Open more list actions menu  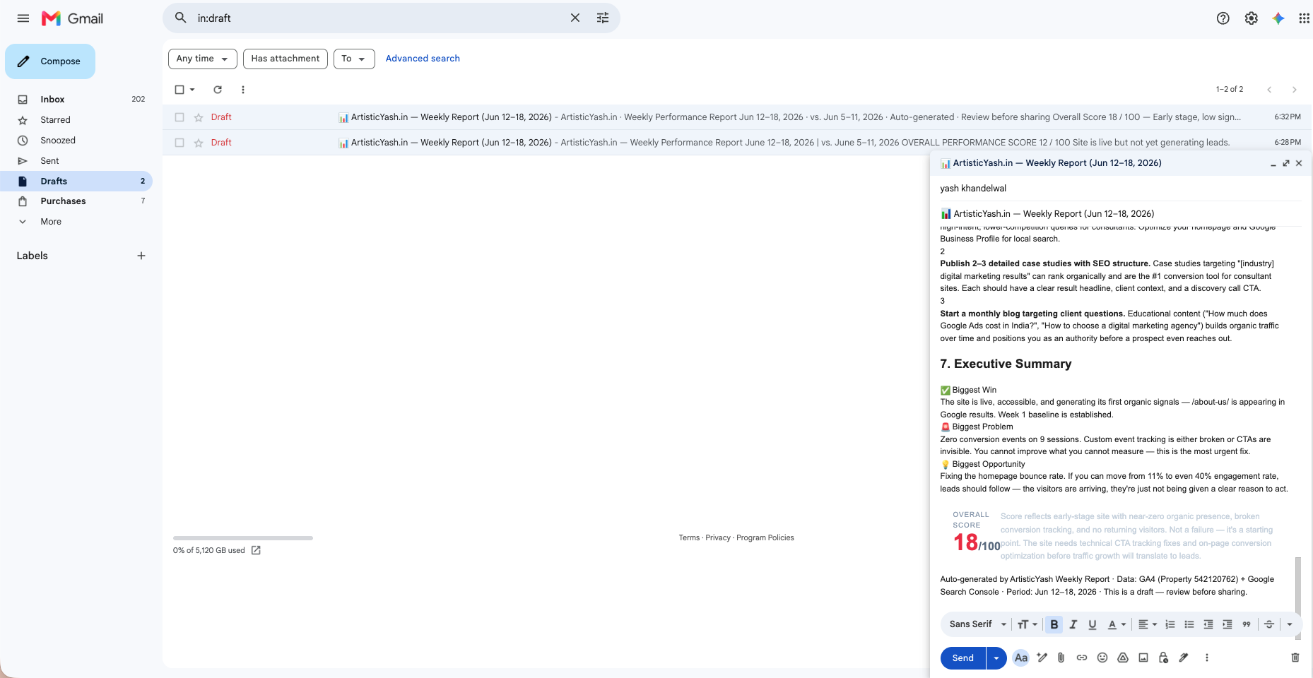click(243, 90)
